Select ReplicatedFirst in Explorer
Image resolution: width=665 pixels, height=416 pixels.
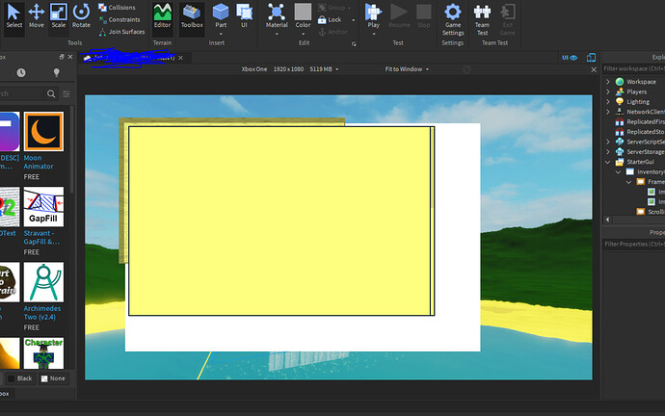click(640, 122)
